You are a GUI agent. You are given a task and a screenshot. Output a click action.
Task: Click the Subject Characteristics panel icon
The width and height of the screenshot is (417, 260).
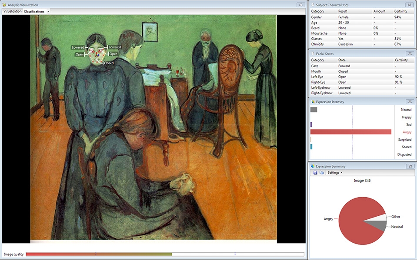[x=313, y=5]
